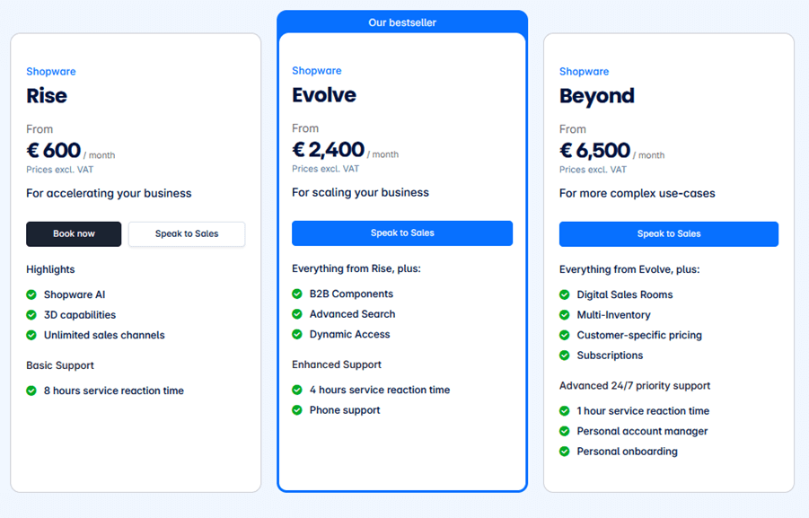Click the green checkmark beside Shopware AI
Screen dimensions: 809x518
(x=31, y=294)
